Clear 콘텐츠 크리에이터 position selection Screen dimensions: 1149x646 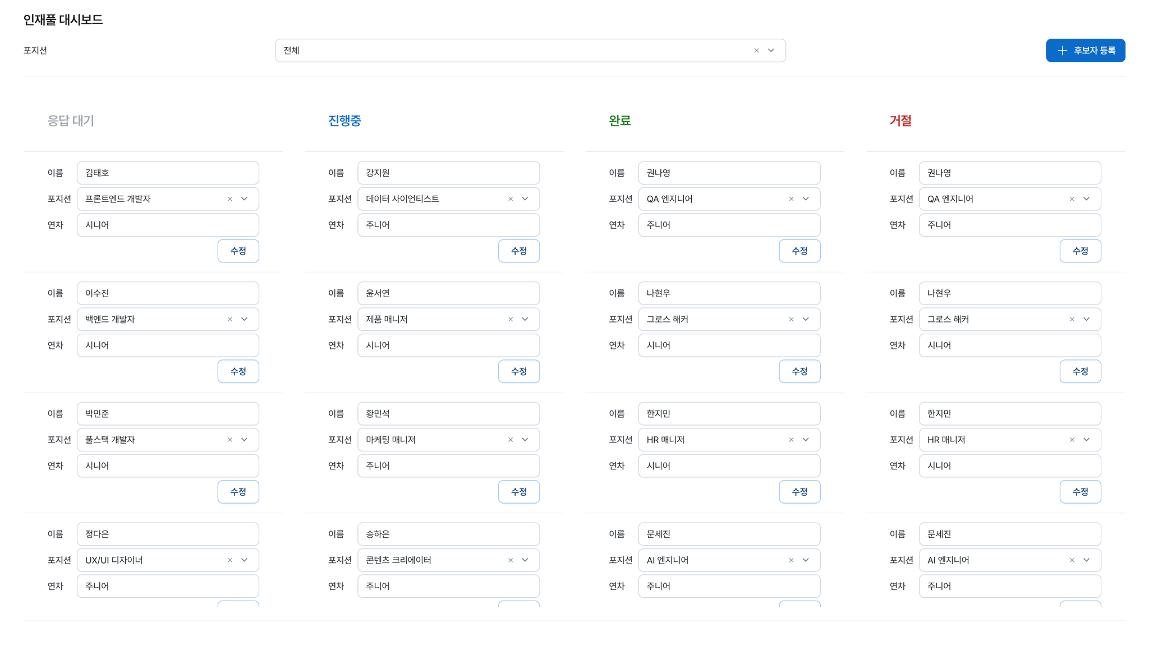pyautogui.click(x=511, y=560)
